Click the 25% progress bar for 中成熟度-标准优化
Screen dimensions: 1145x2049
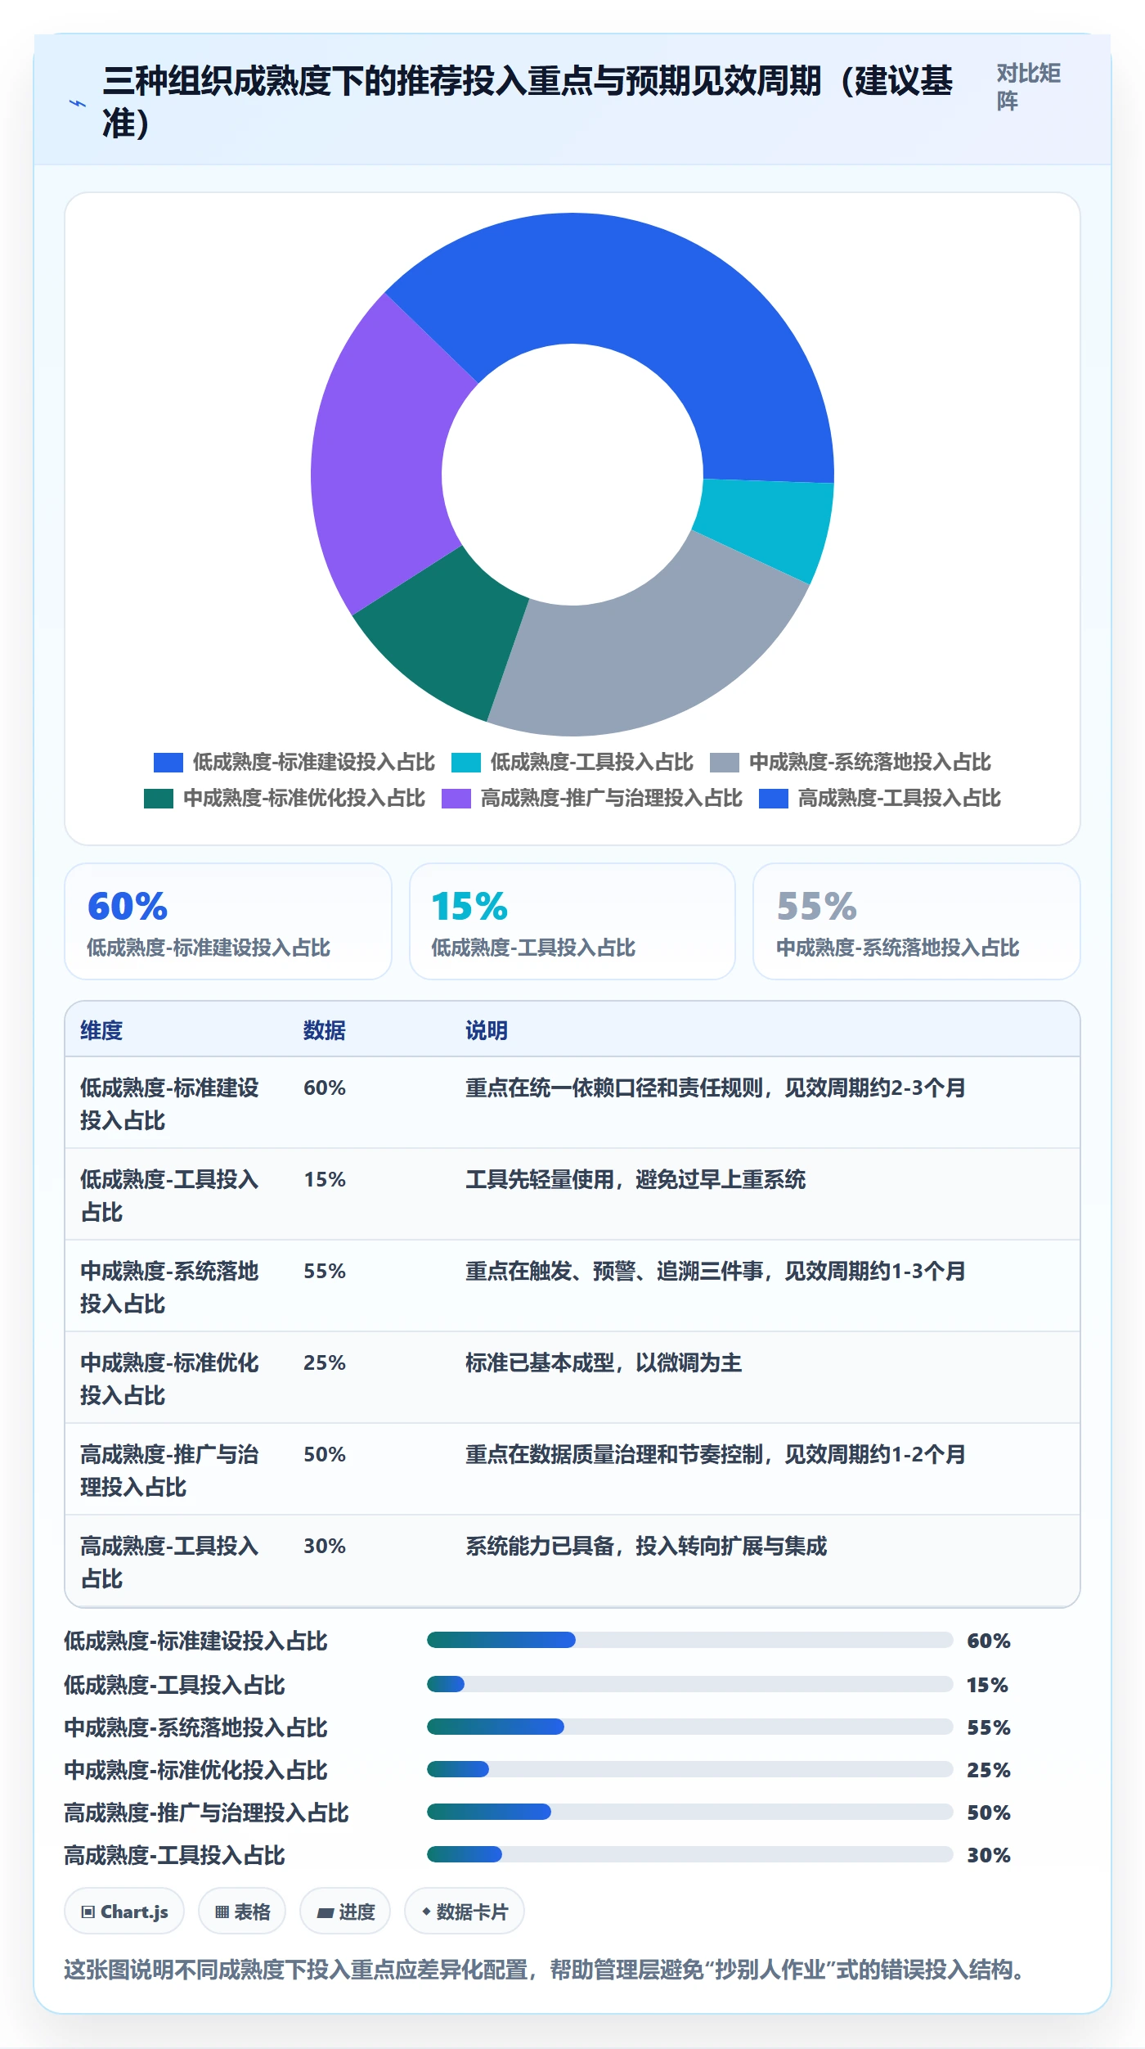(x=689, y=1769)
